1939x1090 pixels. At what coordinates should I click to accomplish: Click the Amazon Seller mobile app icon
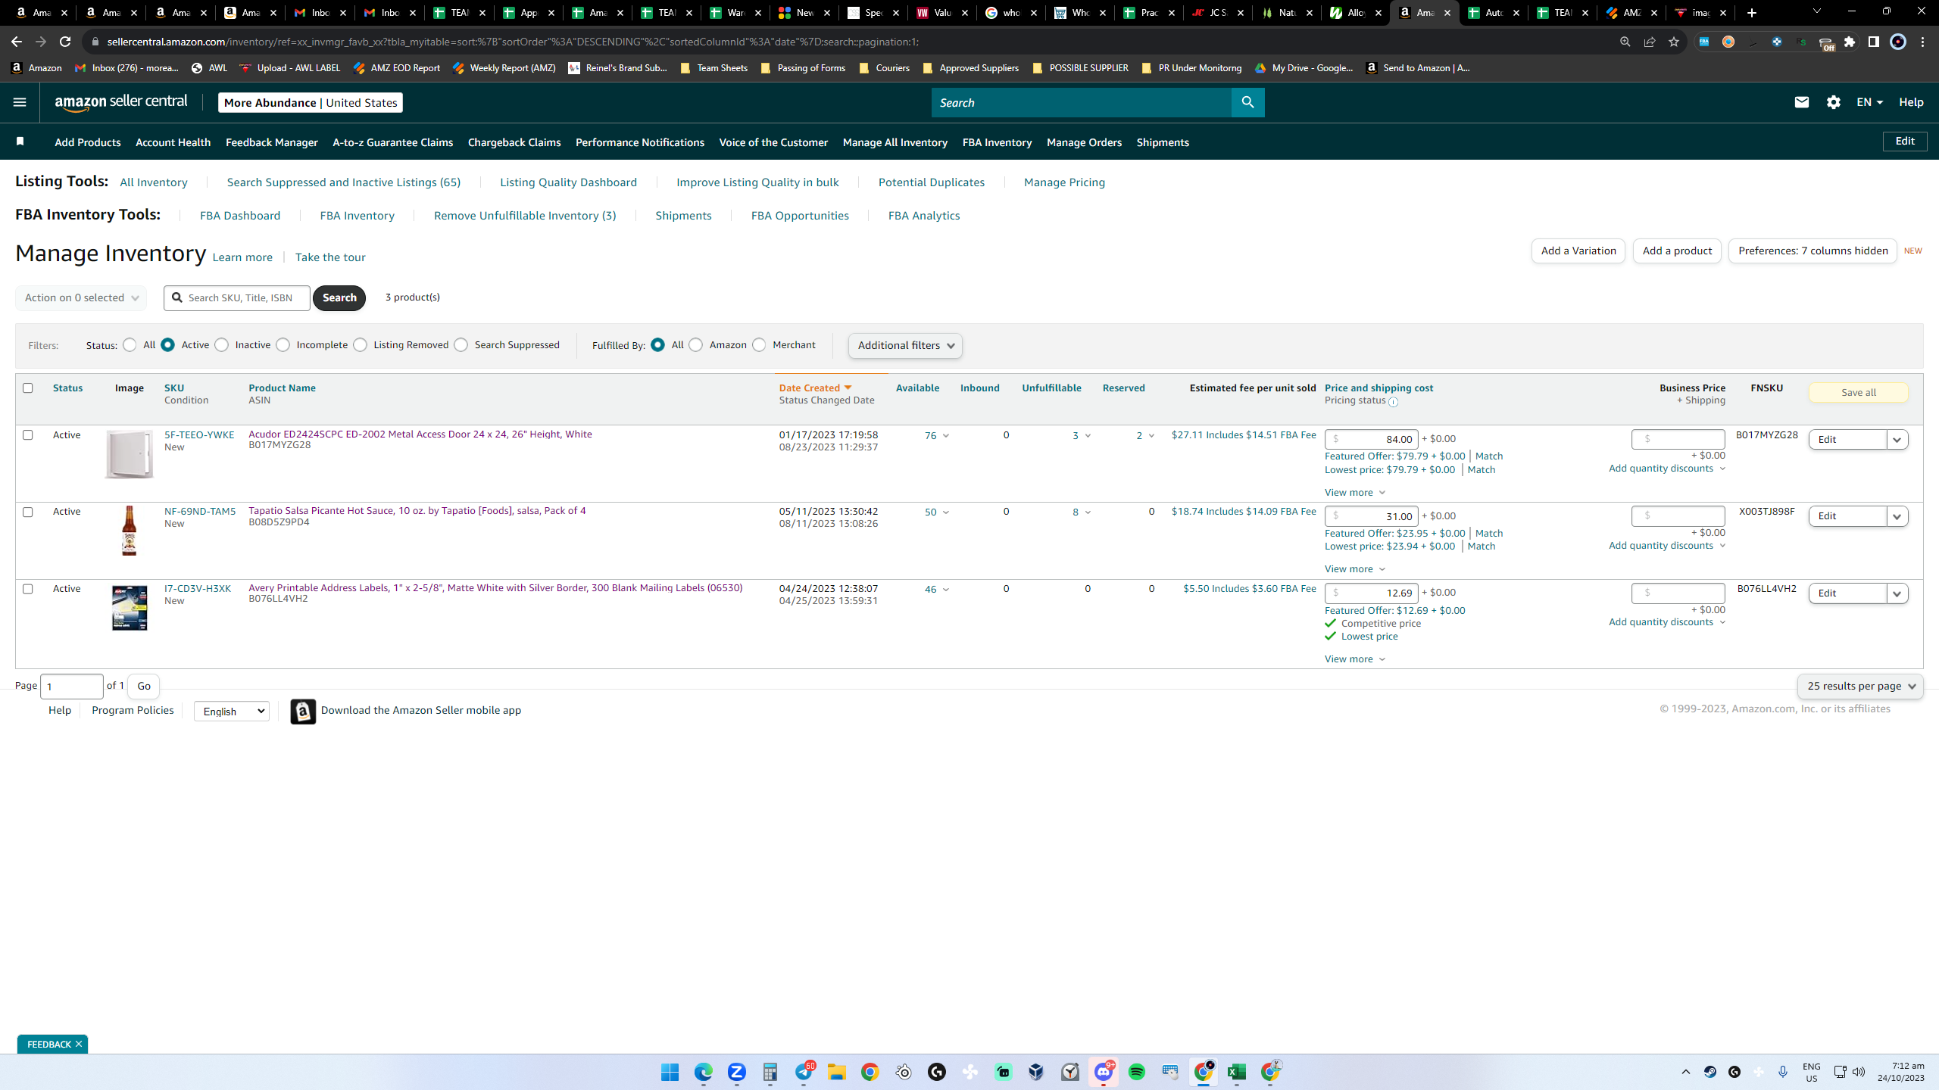point(303,711)
